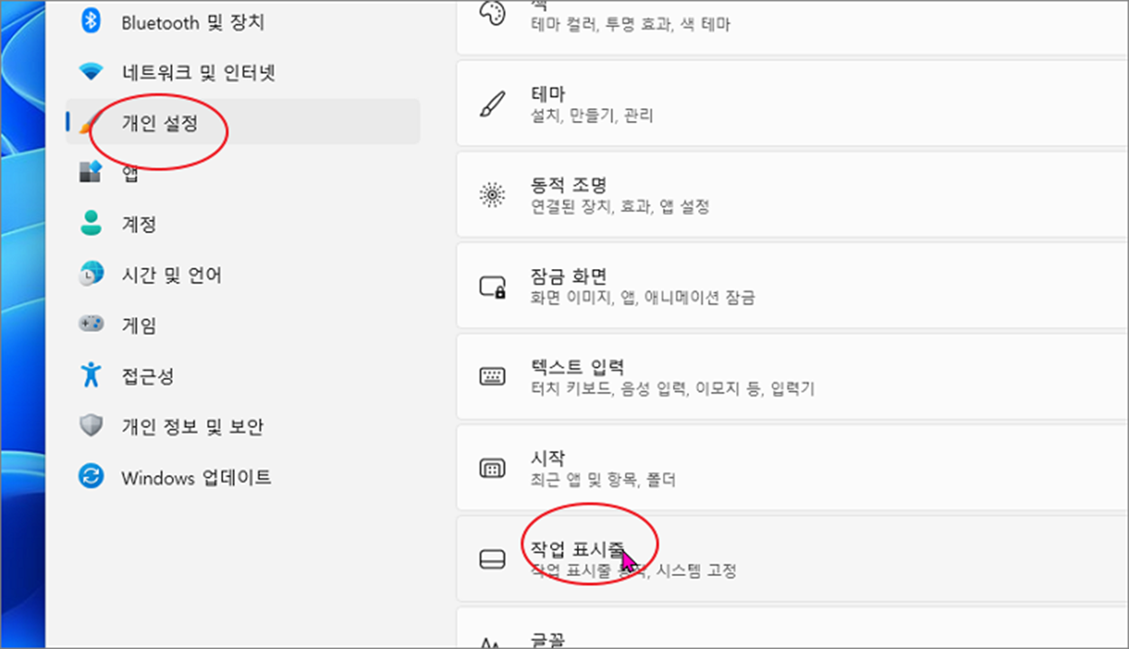Open the 작업 표시줄 taskbar settings row

tap(792, 560)
